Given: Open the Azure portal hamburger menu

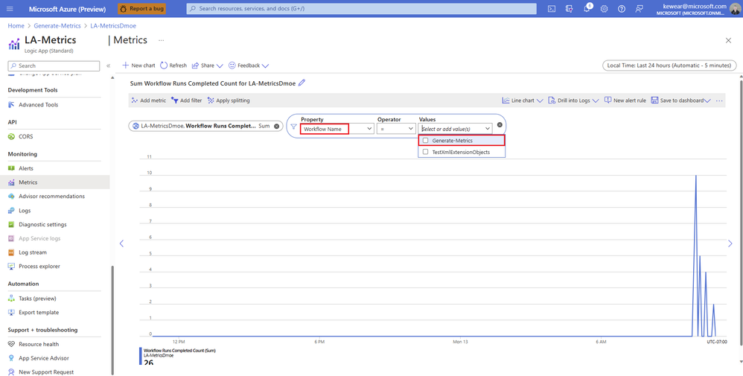Looking at the screenshot, I should point(10,8).
